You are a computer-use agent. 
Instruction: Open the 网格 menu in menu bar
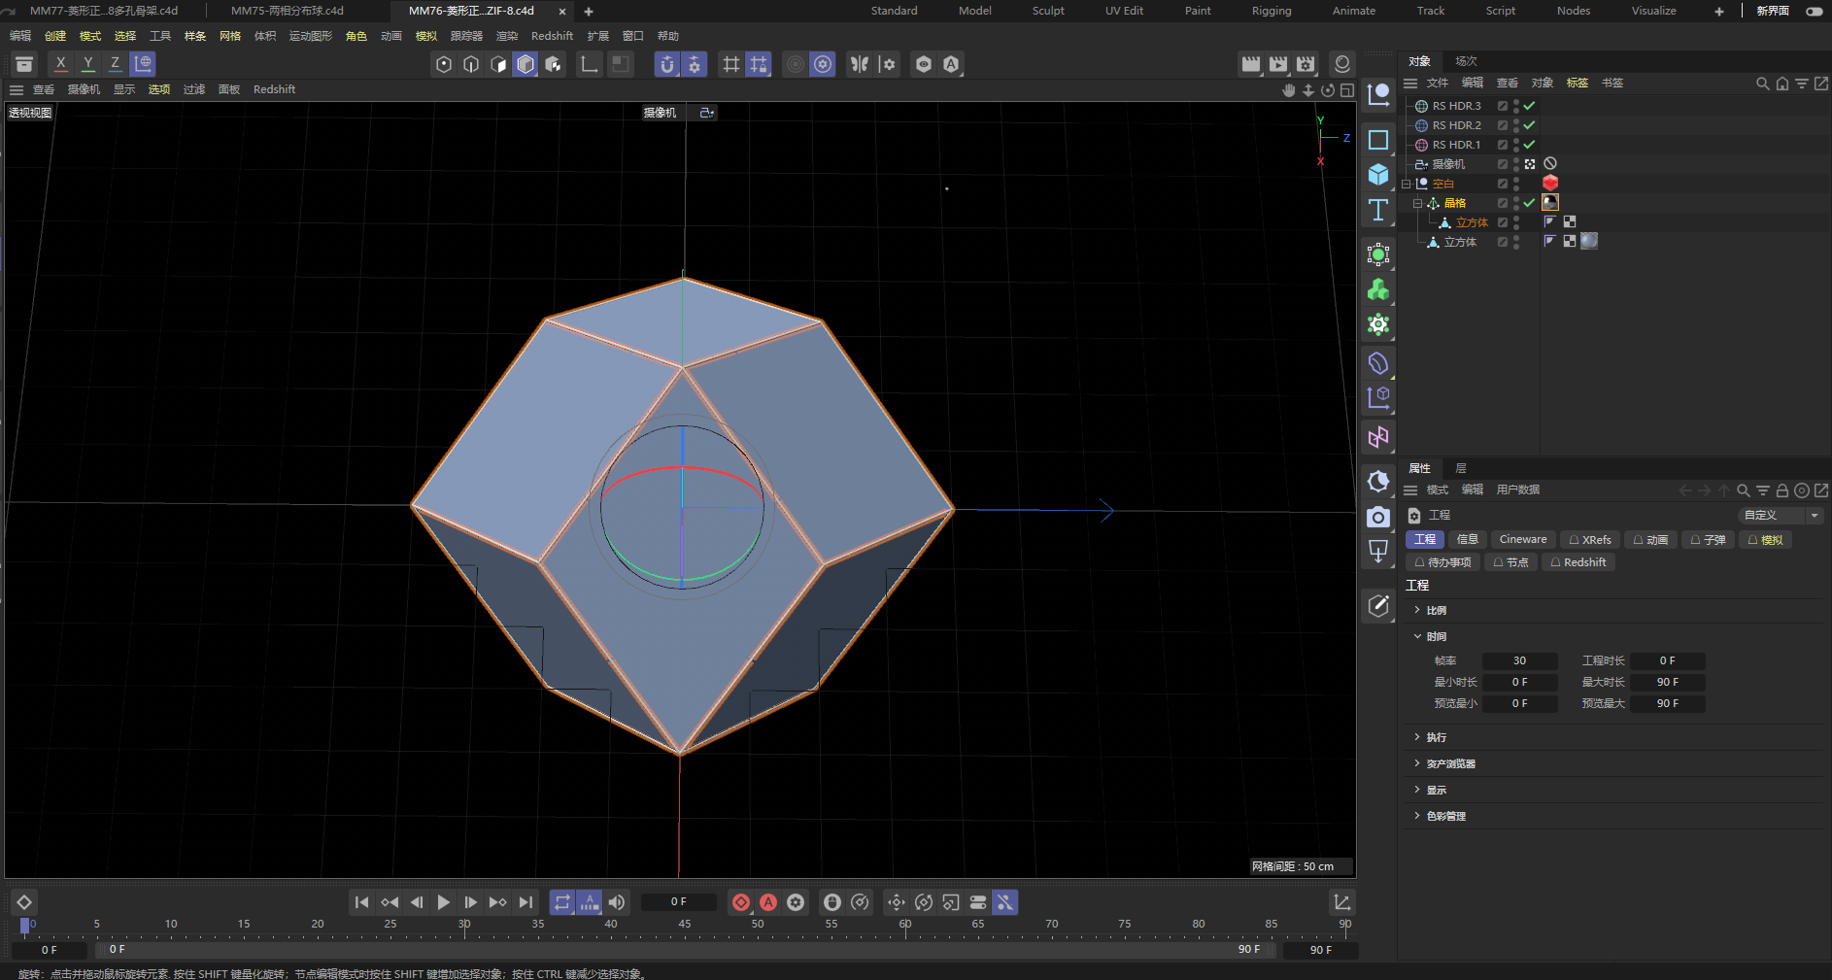coord(230,36)
